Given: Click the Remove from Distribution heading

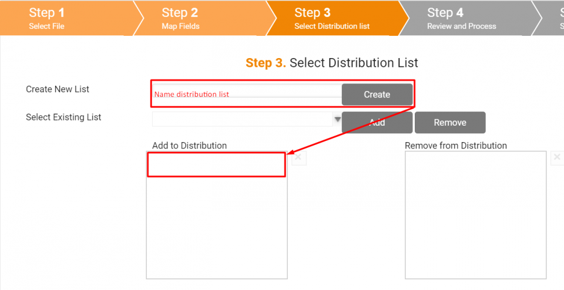Looking at the screenshot, I should coord(456,146).
